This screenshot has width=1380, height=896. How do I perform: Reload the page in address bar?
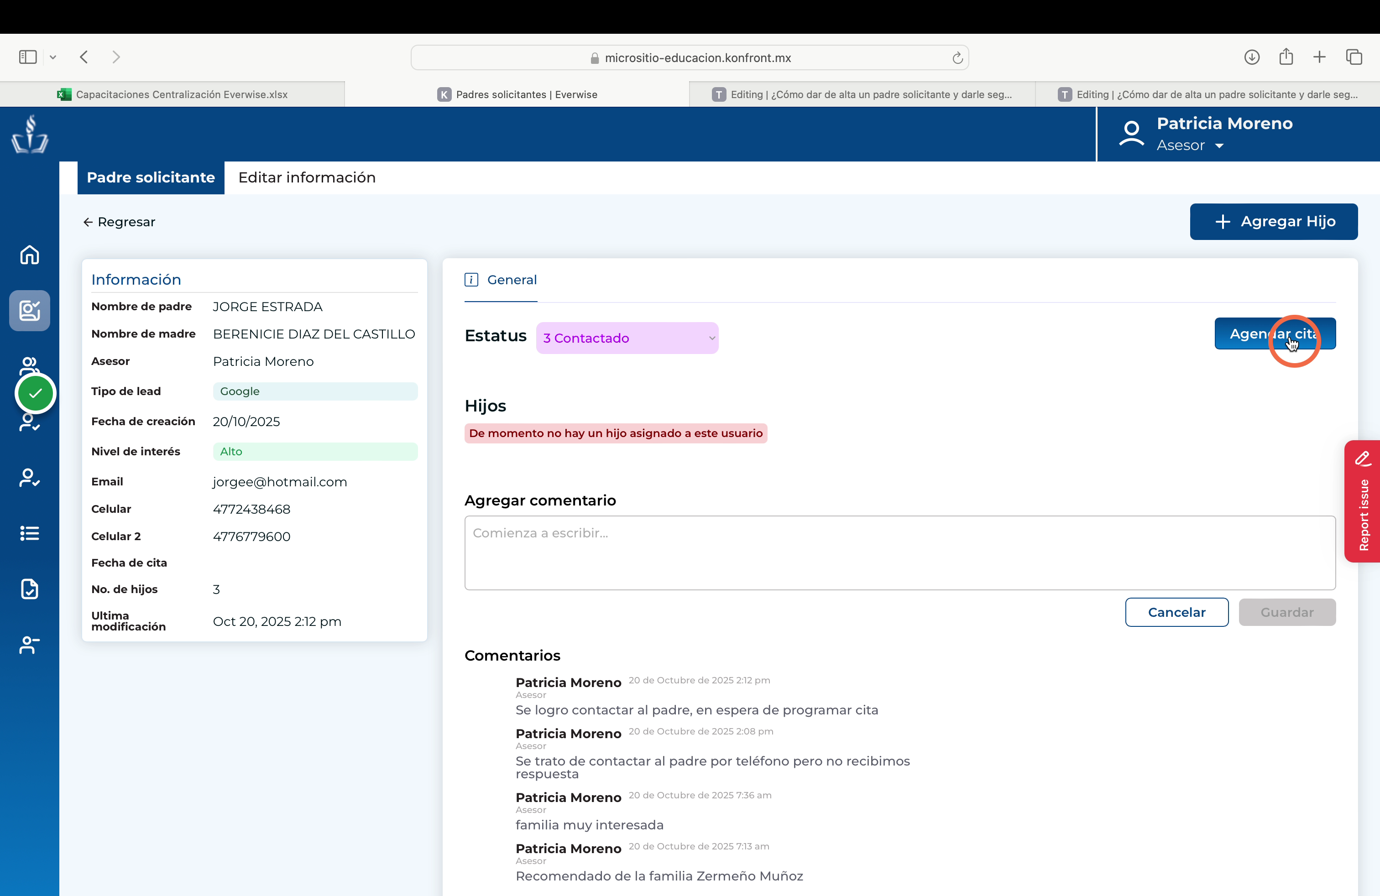click(x=957, y=57)
